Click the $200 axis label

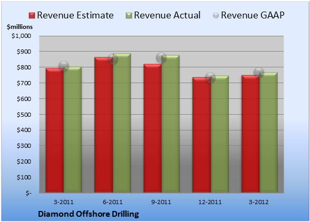[24, 162]
